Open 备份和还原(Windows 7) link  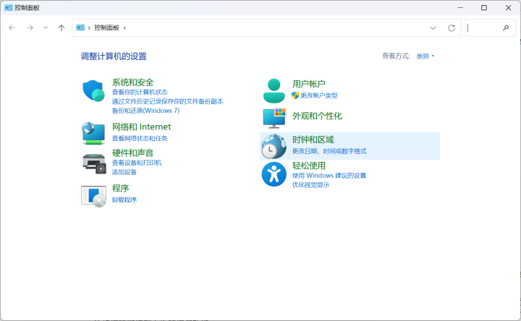pos(146,111)
